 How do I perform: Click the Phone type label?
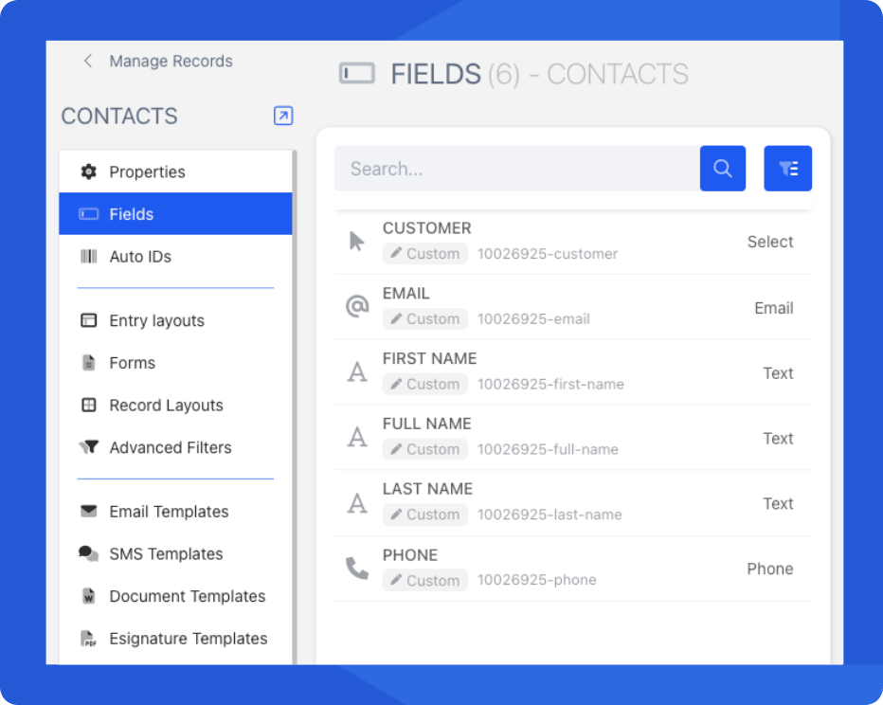[770, 569]
